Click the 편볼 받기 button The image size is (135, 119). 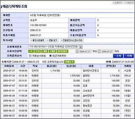point(52,40)
